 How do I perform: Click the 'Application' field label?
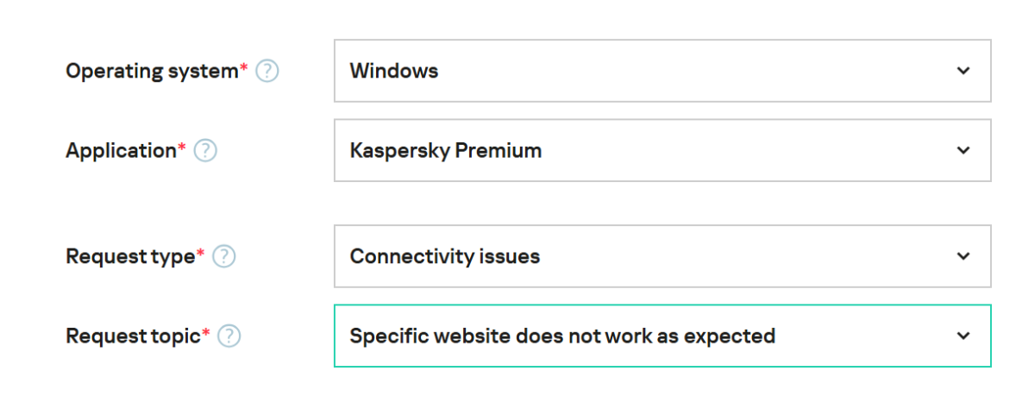pyautogui.click(x=121, y=151)
